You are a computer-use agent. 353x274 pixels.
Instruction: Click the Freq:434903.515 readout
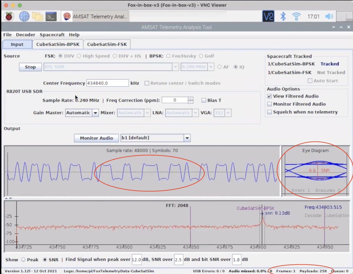[x=323, y=207]
